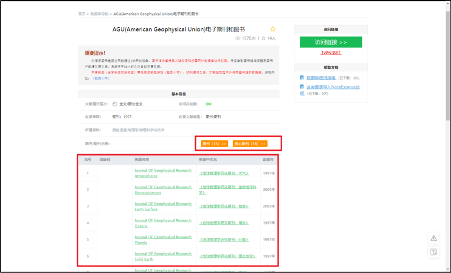
Task: Click the favorite star beside the AGU title
Action: (273, 29)
